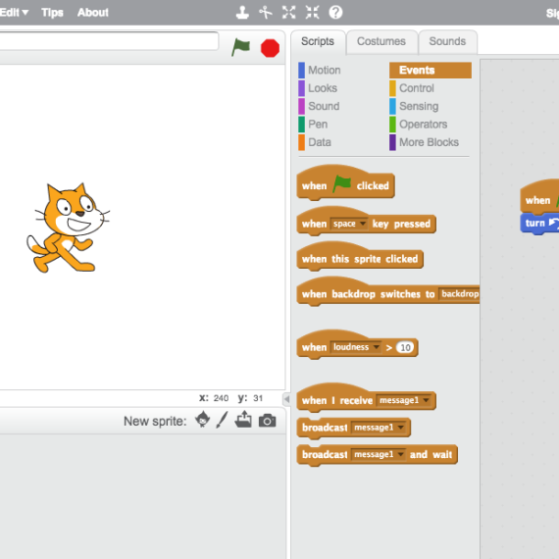Open the loudness dropdown
This screenshot has height=559, width=559.
[355, 347]
